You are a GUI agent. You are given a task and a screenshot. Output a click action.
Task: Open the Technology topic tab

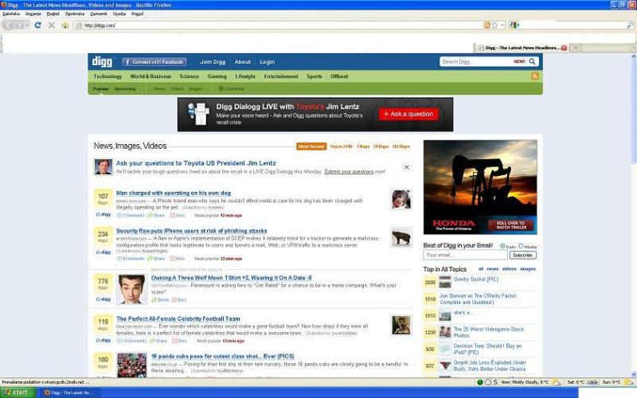point(107,76)
